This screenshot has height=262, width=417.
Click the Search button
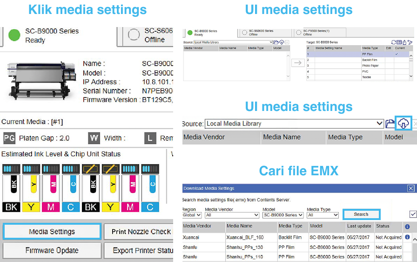(361, 214)
